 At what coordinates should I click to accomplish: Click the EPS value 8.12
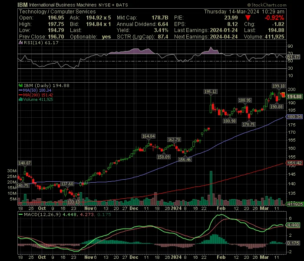pyautogui.click(x=232, y=24)
